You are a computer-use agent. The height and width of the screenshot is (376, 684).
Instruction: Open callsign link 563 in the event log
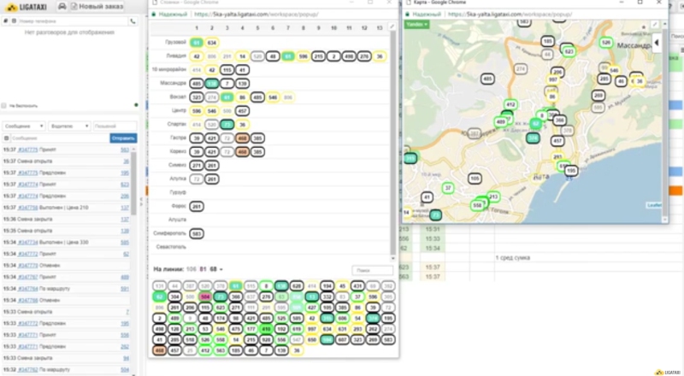(125, 150)
